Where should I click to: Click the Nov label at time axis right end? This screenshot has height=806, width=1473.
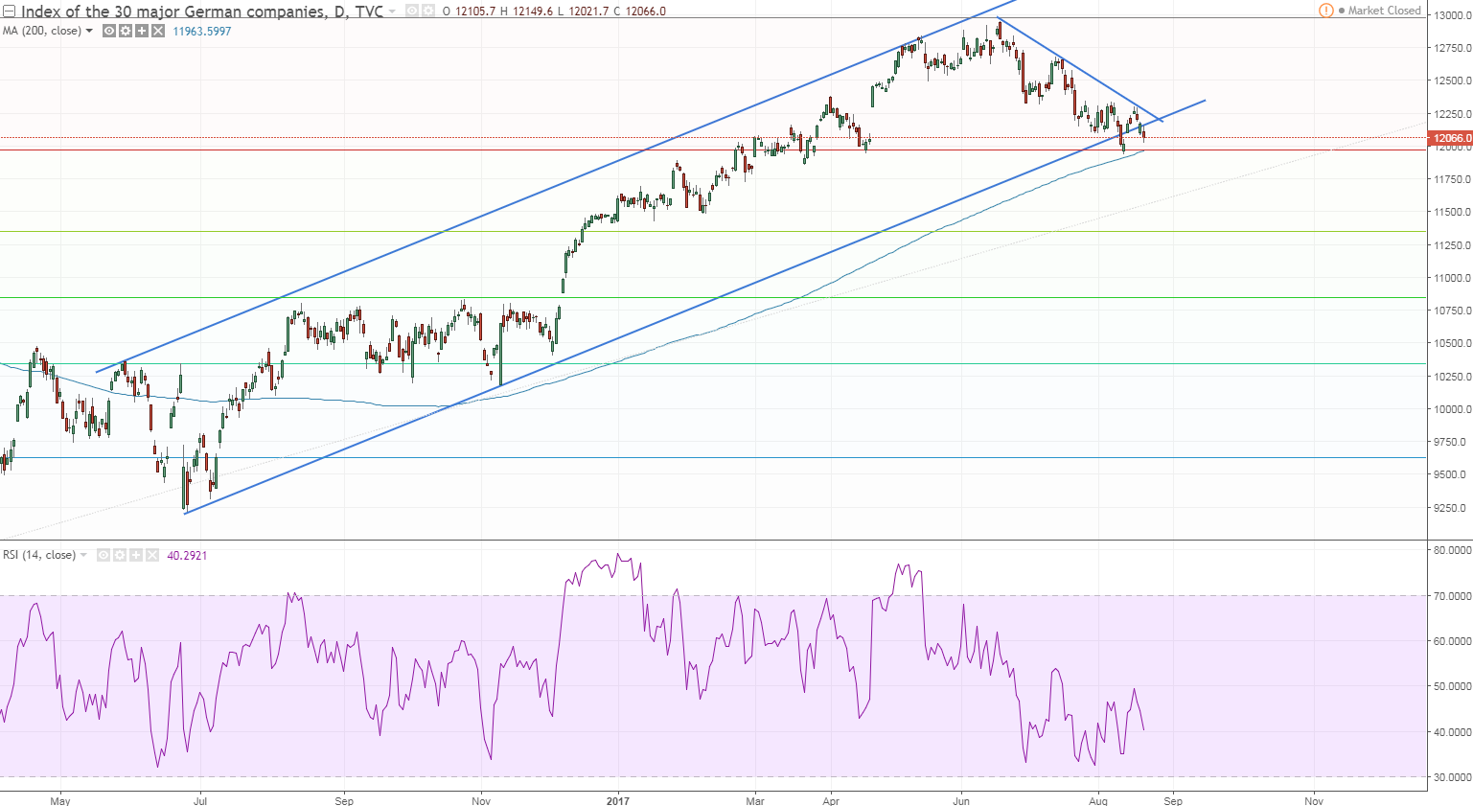tap(1314, 800)
